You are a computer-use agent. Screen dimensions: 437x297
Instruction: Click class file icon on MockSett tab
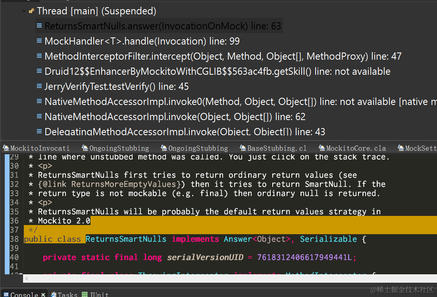401,148
